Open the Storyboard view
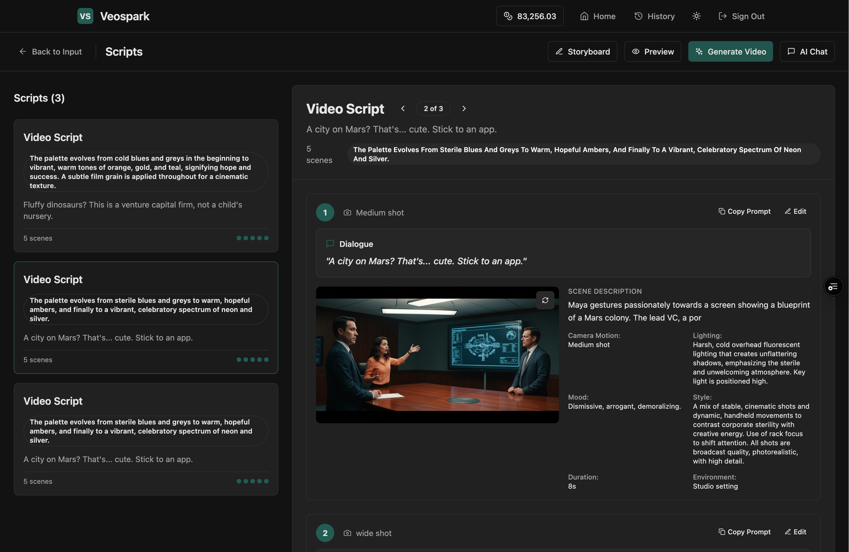Image resolution: width=849 pixels, height=552 pixels. [x=583, y=52]
